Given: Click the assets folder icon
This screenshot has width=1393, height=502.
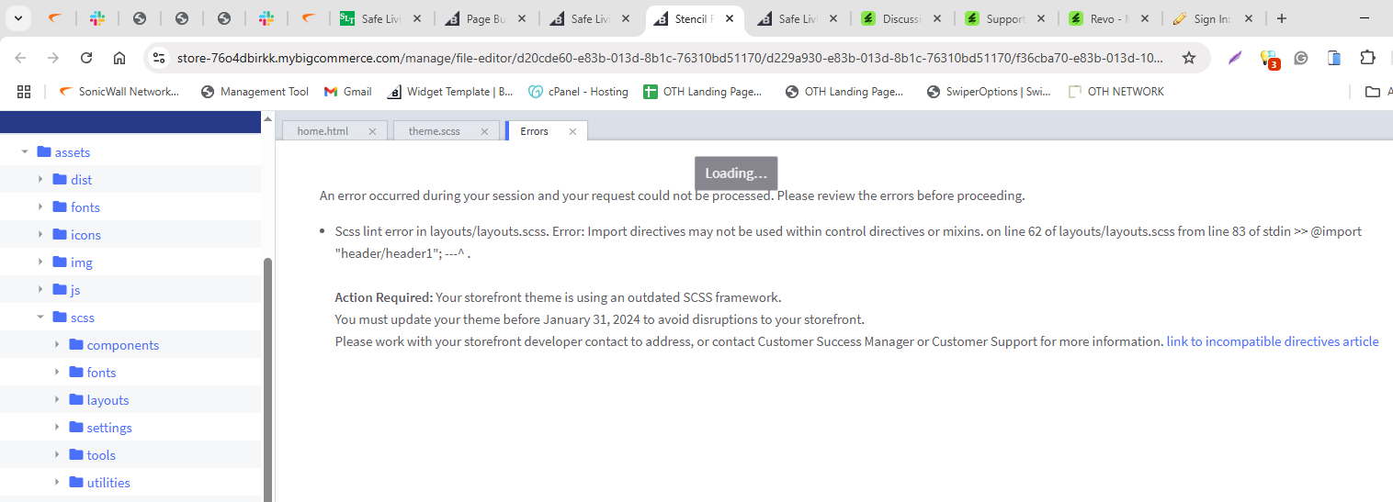Looking at the screenshot, I should (x=43, y=151).
